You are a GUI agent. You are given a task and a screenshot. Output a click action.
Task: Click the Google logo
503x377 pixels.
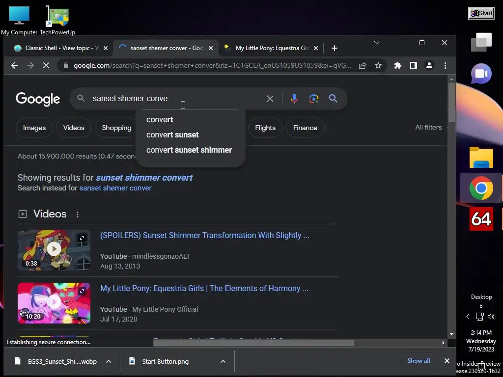point(38,99)
